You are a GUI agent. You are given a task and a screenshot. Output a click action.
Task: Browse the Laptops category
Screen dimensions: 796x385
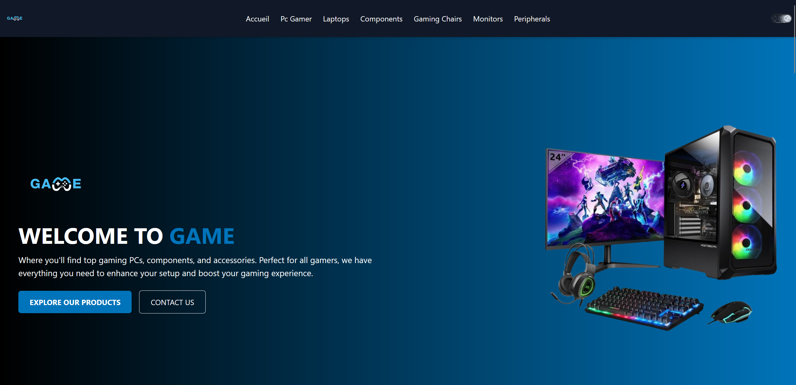point(336,19)
